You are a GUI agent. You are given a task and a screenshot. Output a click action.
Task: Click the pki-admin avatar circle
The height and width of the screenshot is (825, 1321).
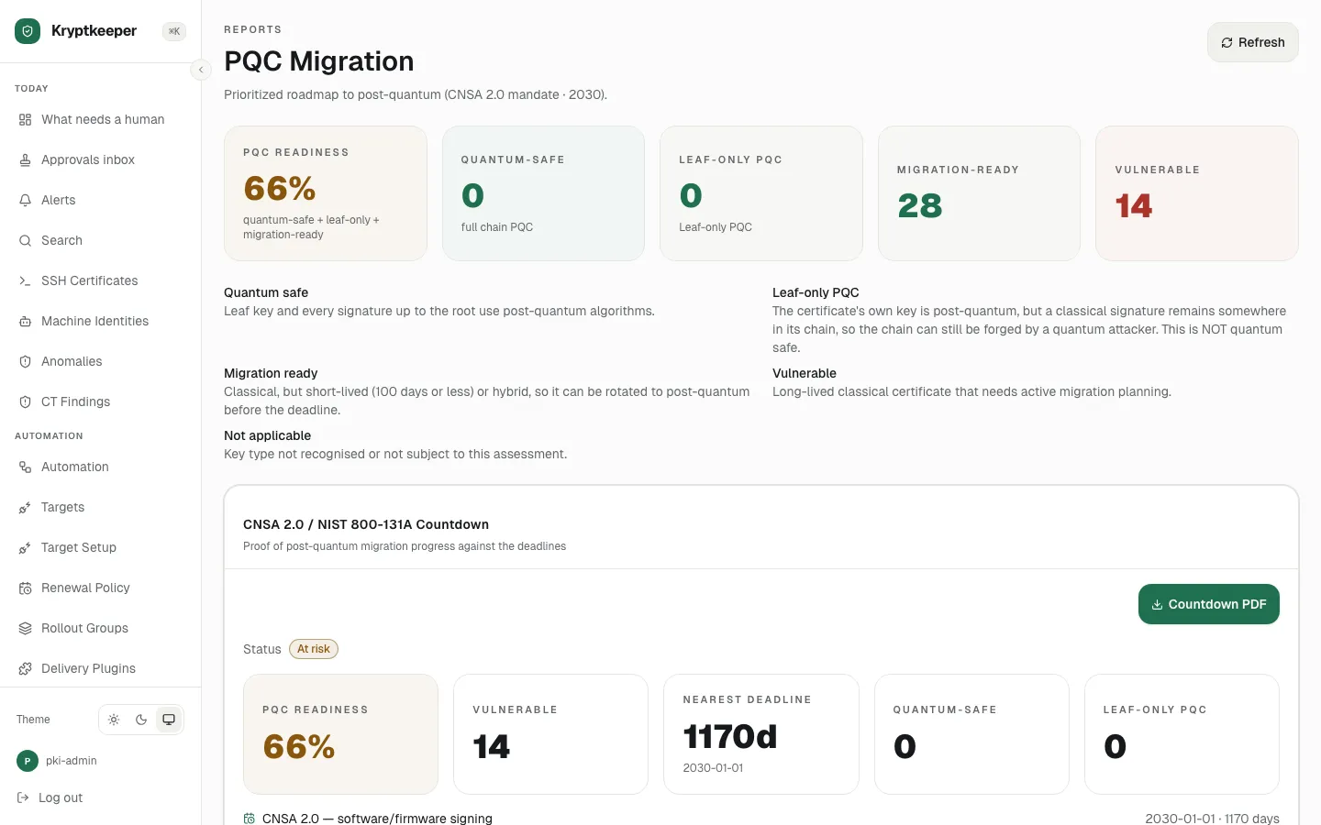pos(28,761)
